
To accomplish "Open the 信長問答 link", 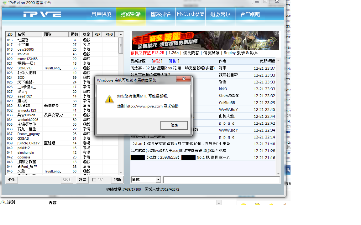I will [x=191, y=53].
